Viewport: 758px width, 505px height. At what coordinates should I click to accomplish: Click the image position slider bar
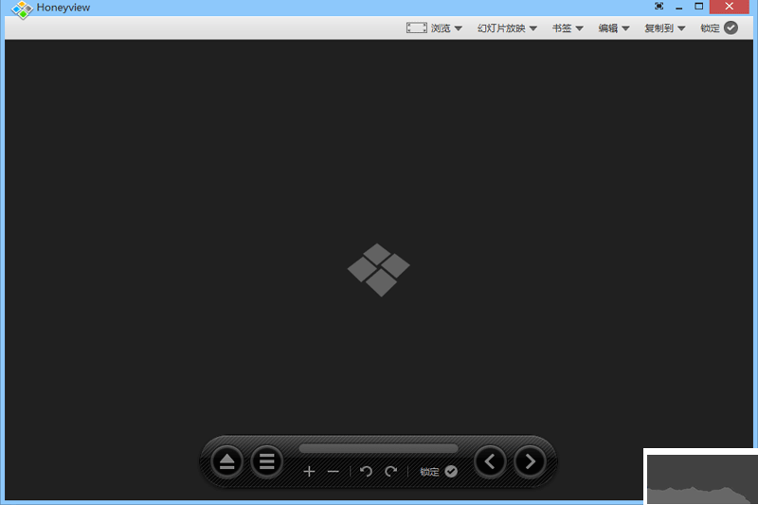(x=378, y=448)
